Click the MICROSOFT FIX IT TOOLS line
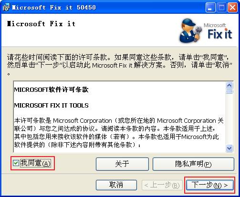 tap(51, 106)
